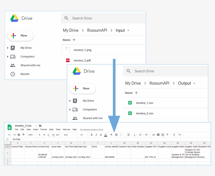Viewport: 215px width, 176px height.
Task: Star the invoice_2.csv spreadsheet
Action: click(x=36, y=126)
